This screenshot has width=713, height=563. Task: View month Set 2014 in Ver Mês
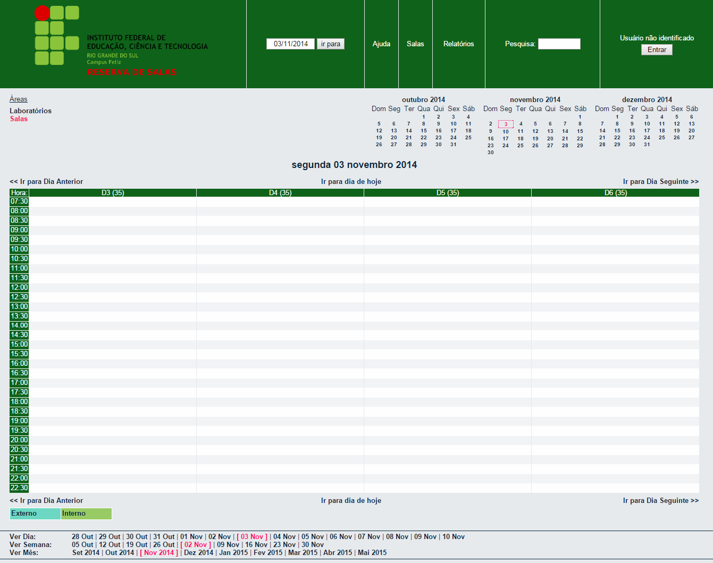[86, 553]
